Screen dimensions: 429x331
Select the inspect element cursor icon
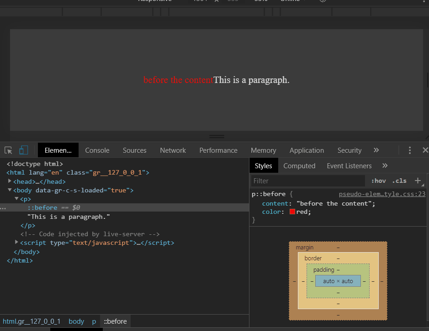(x=8, y=150)
